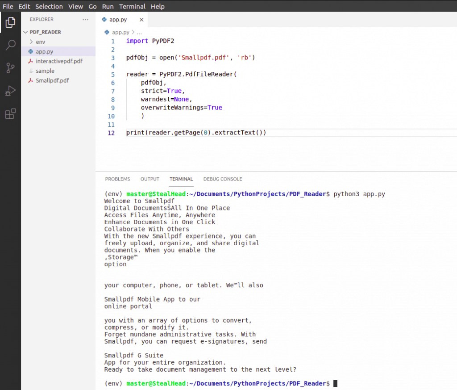Select the PROBLEMS tab

(x=117, y=179)
